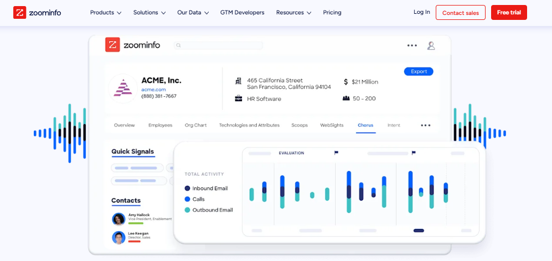
Task: Show more tabs via the ellipsis after Intent
Action: pos(426,125)
